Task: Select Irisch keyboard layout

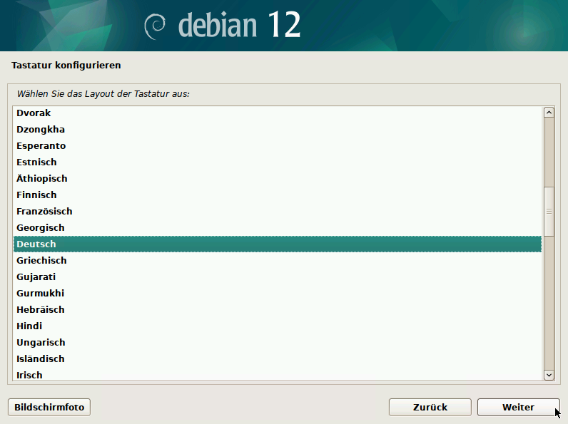Action: 278,374
